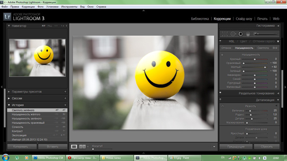Image resolution: width=287 pixels, height=161 pixels.
Task: Toggle the Детализация panel switch
Action: pyautogui.click(x=220, y=100)
